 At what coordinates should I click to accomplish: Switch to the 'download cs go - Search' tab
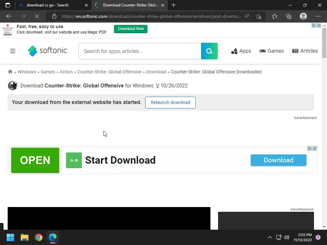(x=53, y=5)
